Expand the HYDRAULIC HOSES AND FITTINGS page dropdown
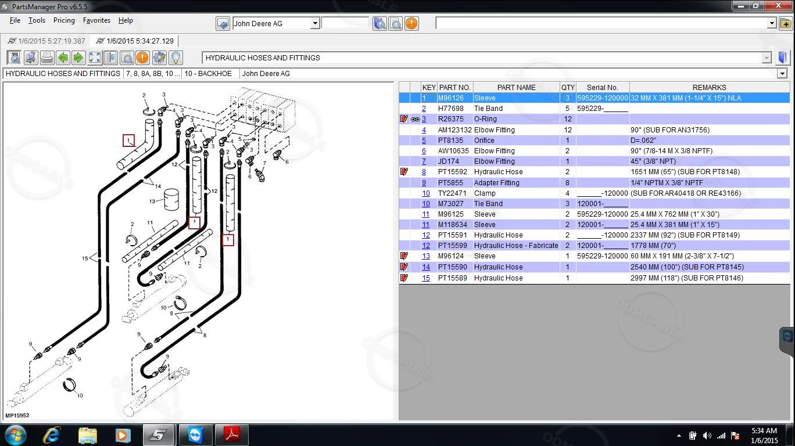 pyautogui.click(x=767, y=57)
